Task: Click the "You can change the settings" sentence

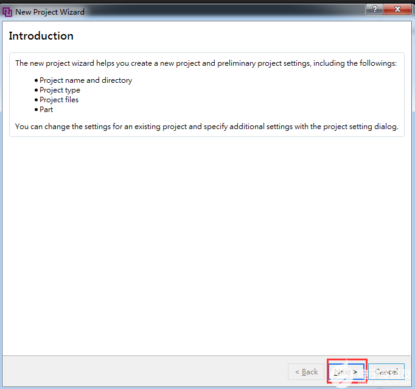Action: 206,127
